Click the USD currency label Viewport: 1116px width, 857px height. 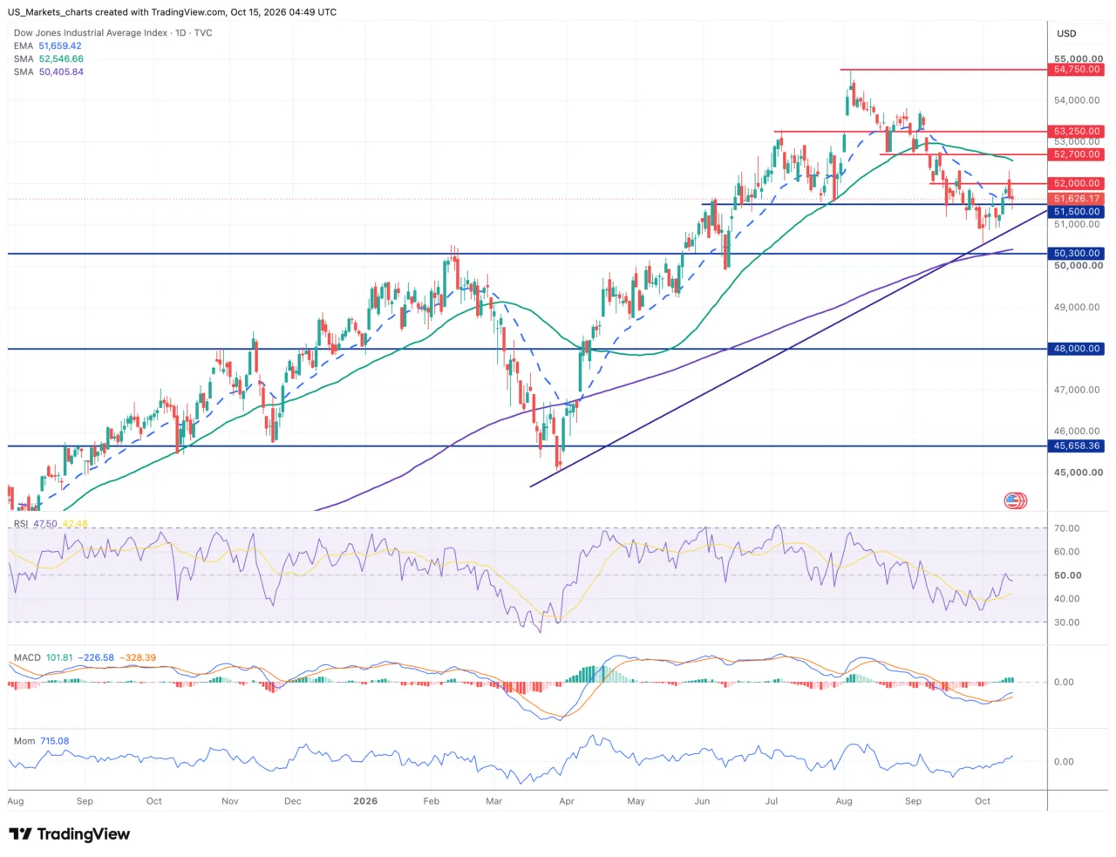[x=1066, y=33]
